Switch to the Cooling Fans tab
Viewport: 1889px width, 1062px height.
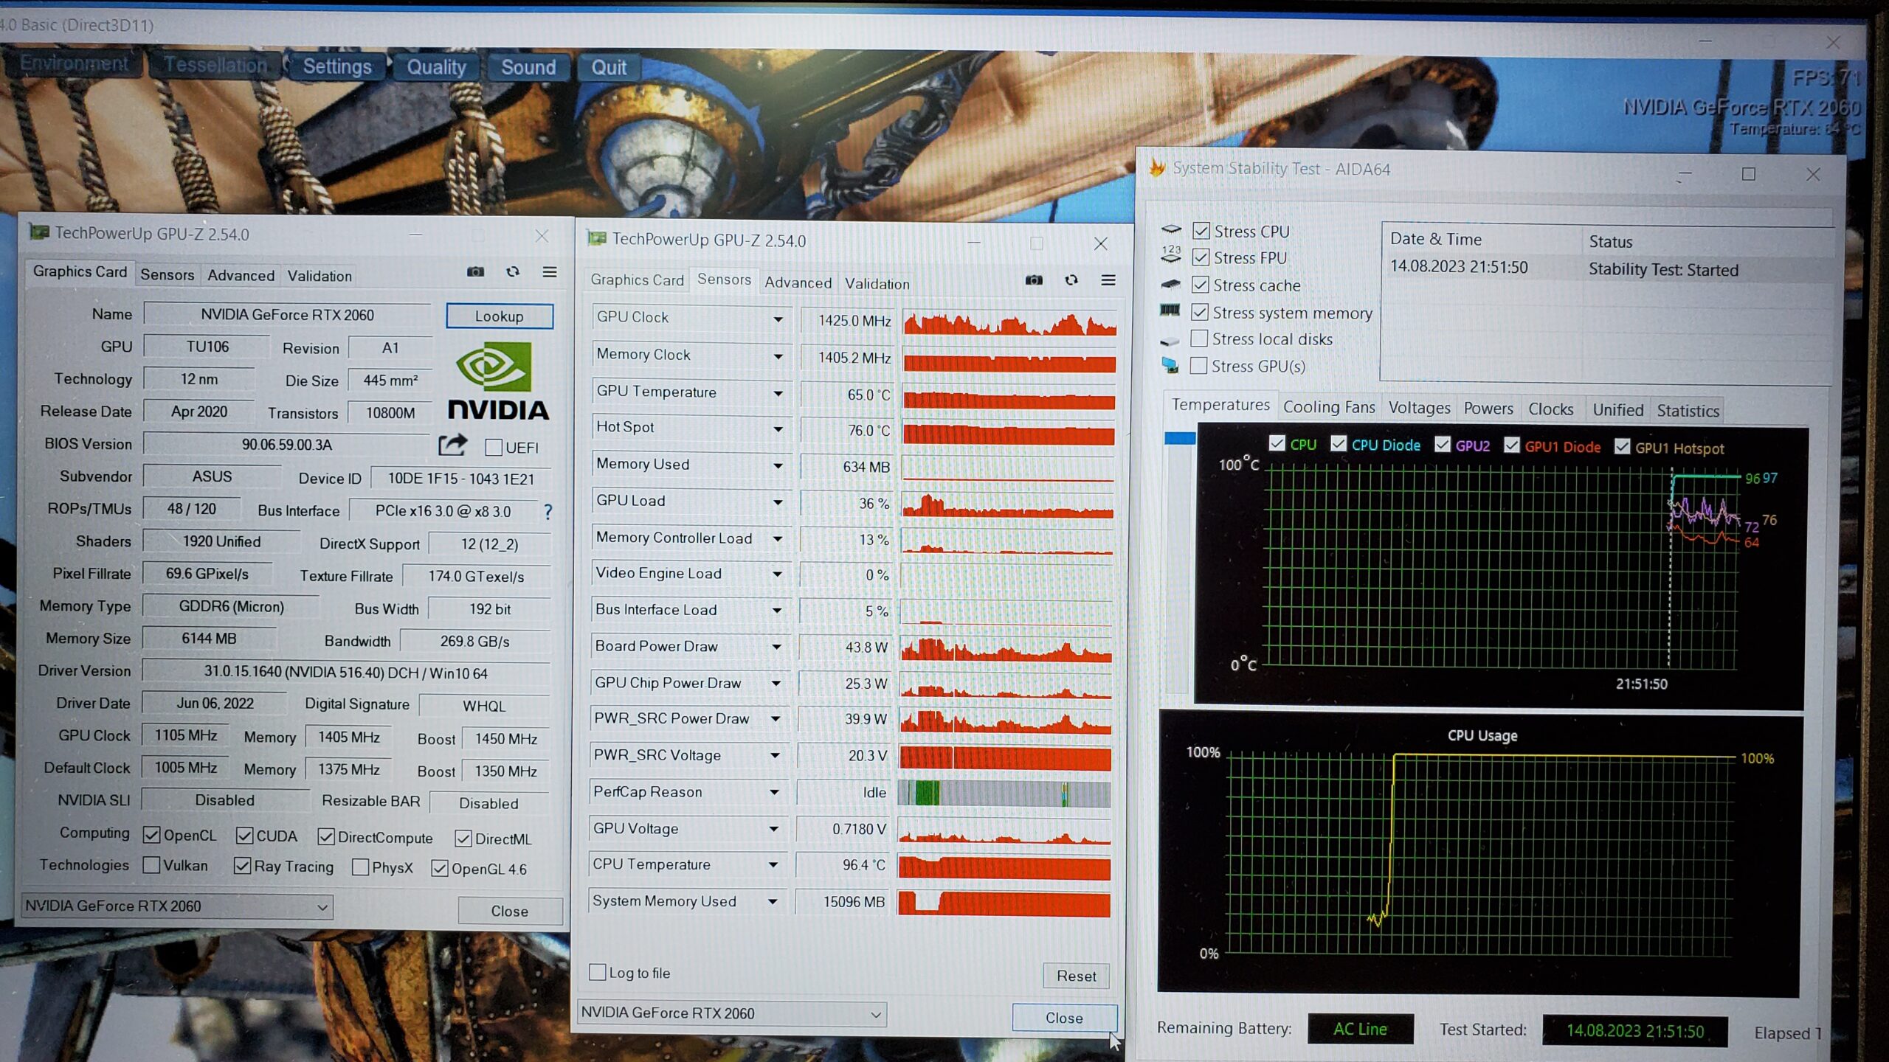pyautogui.click(x=1328, y=407)
